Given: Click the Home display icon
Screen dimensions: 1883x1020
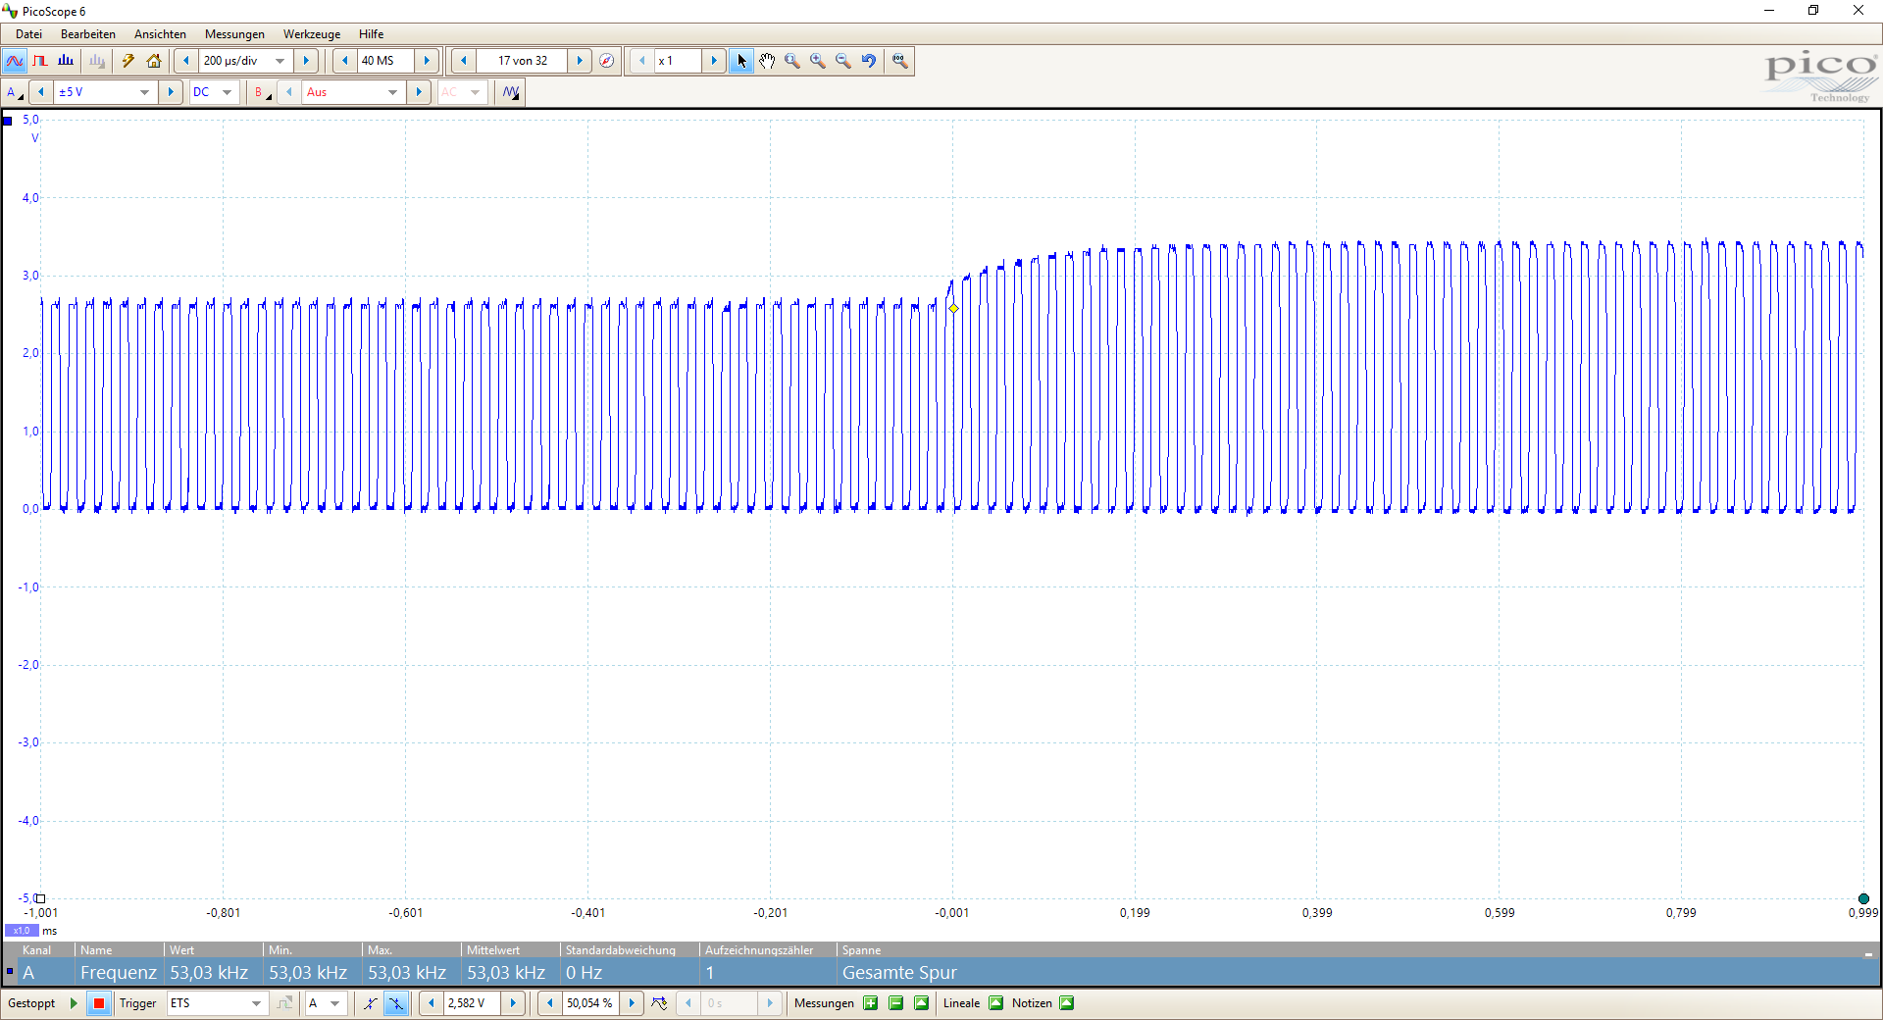Looking at the screenshot, I should click(x=154, y=61).
